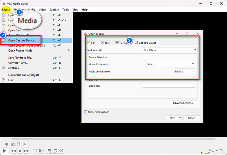The image size is (227, 155).
Task: Select Quit from the Media menu
Action: (36, 80)
